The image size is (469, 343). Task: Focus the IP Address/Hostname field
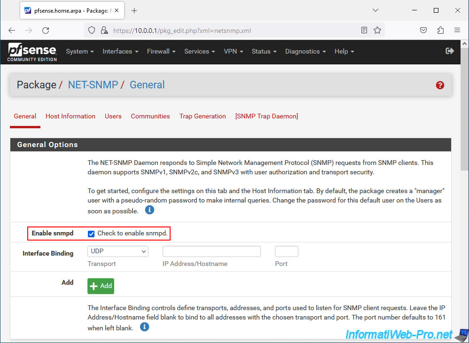[x=211, y=251]
